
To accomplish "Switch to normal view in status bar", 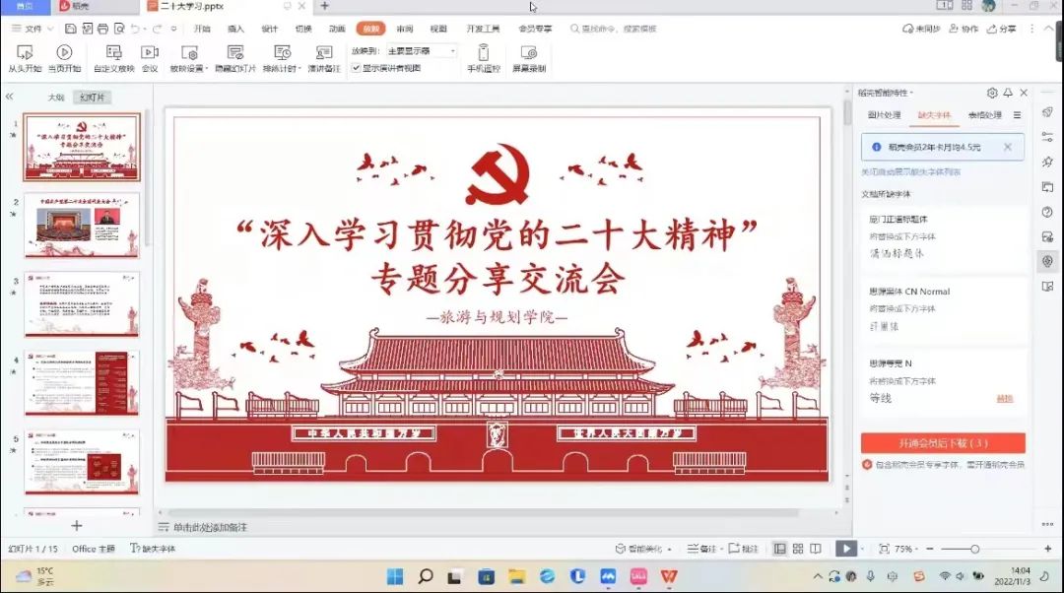I will [x=780, y=549].
